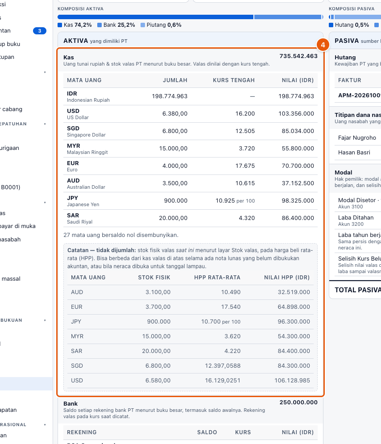Image resolution: width=381 pixels, height=444 pixels.
Task: Open the sidebar item ending in 'bayar di muka'
Action: (x=18, y=226)
